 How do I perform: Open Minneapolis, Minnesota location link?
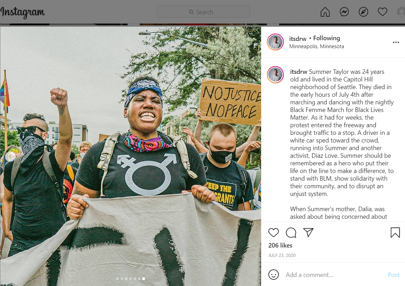[x=316, y=46]
